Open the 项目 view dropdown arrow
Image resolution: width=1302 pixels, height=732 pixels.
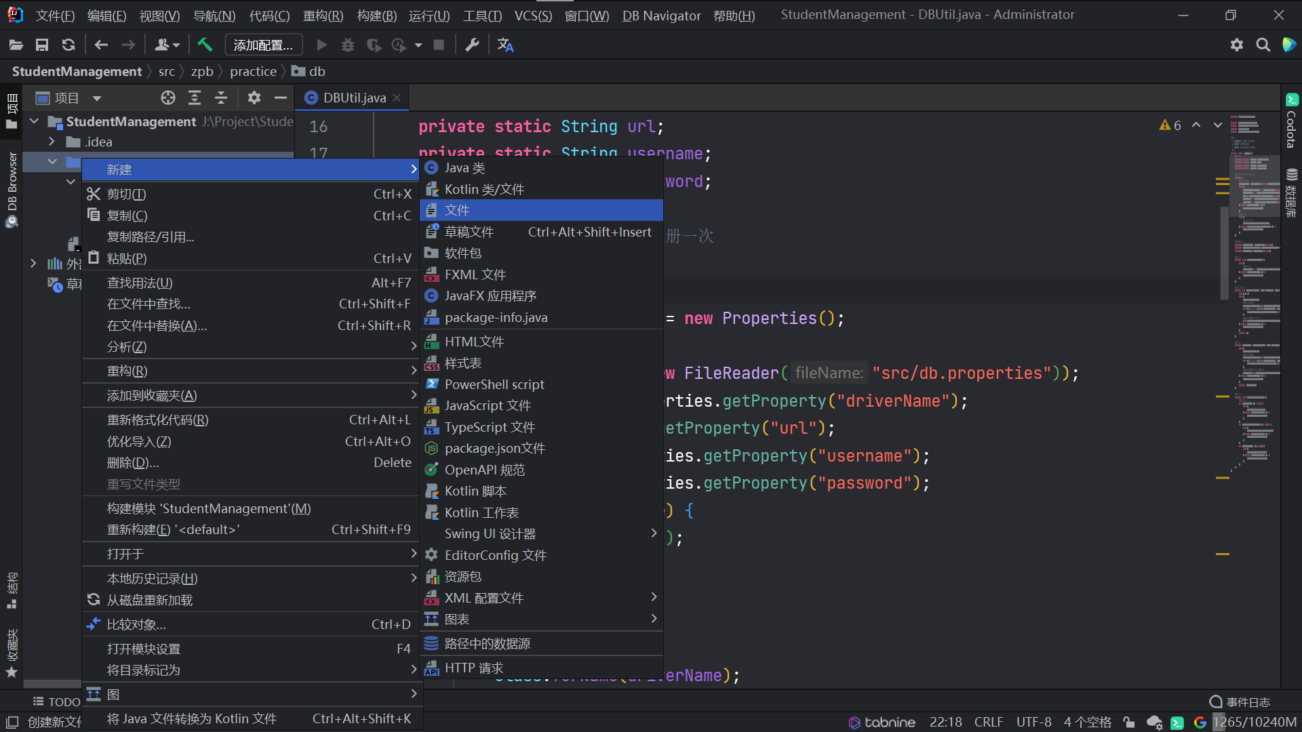97,98
